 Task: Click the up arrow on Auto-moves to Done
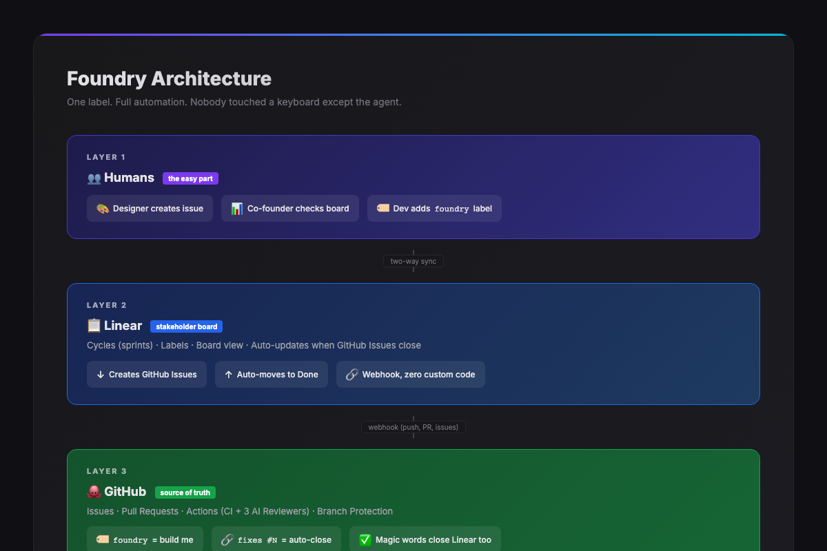[x=229, y=375]
